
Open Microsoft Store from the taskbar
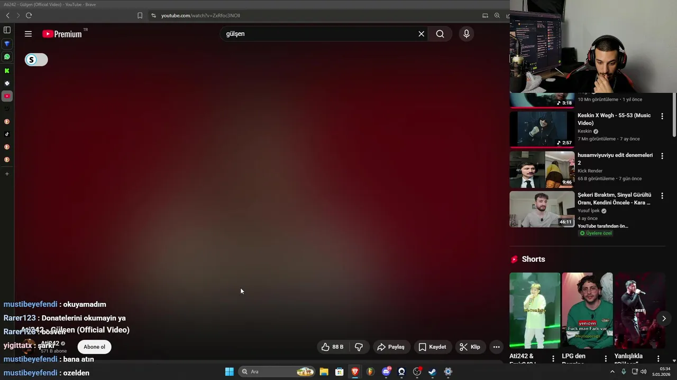[x=340, y=372]
